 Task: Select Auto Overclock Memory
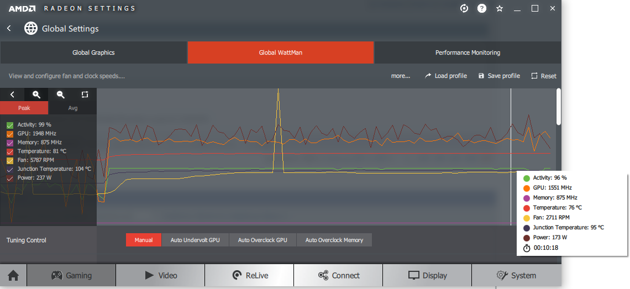click(x=334, y=240)
